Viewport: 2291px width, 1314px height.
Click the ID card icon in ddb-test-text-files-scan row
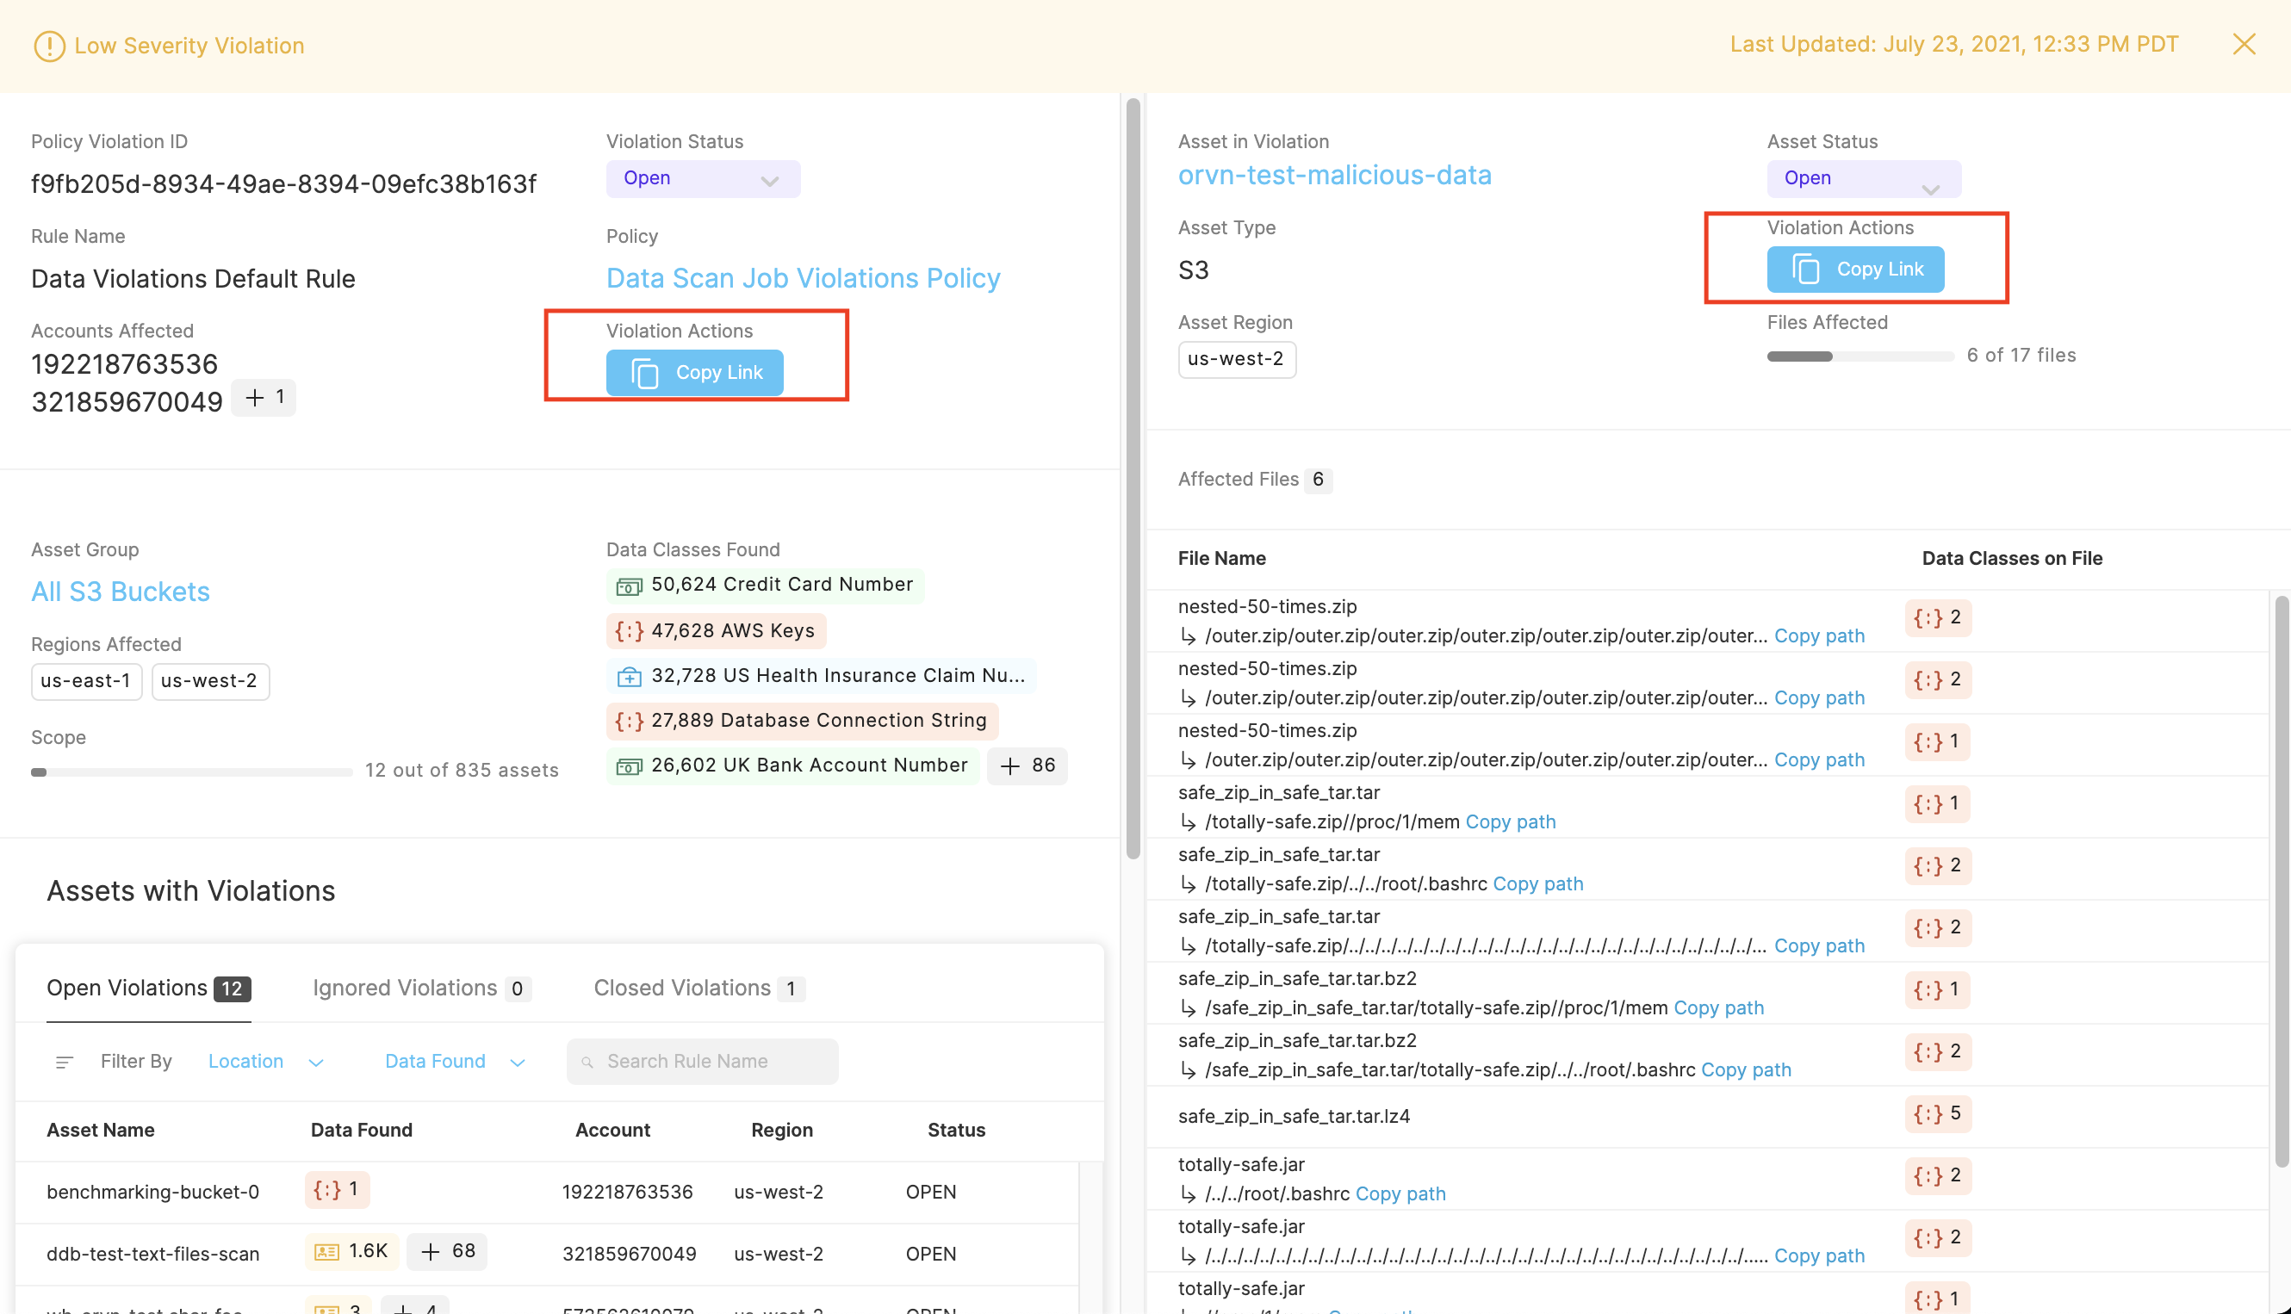click(326, 1252)
